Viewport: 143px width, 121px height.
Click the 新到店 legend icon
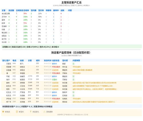[3, 112]
